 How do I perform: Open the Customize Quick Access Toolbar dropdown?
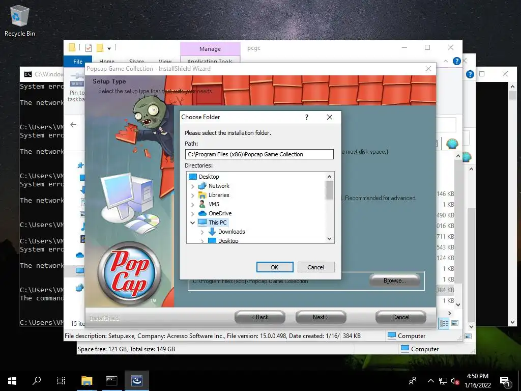[109, 48]
